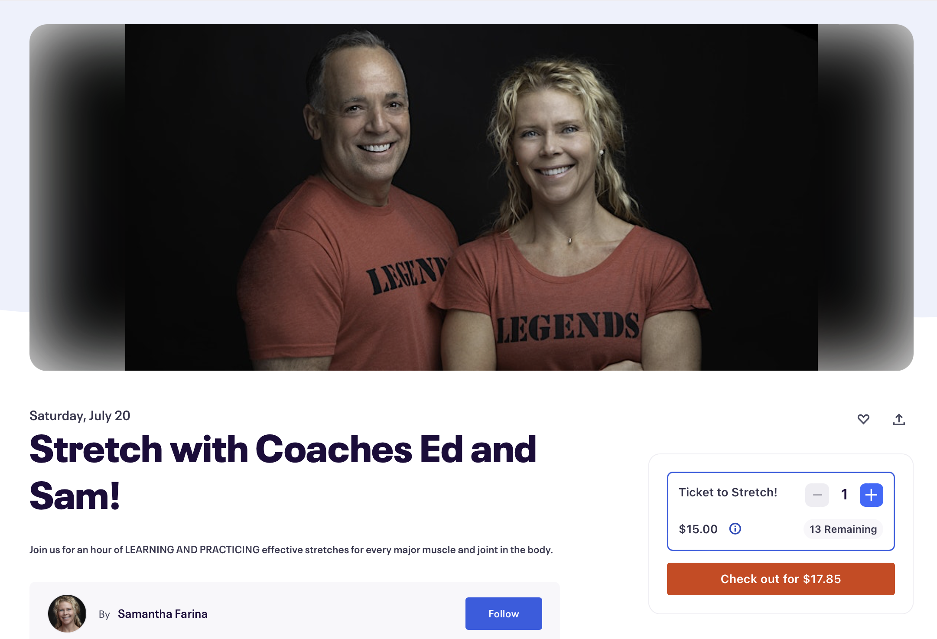Screen dimensions: 937x639
Task: Click the event description about effective stretches
Action: coord(291,550)
